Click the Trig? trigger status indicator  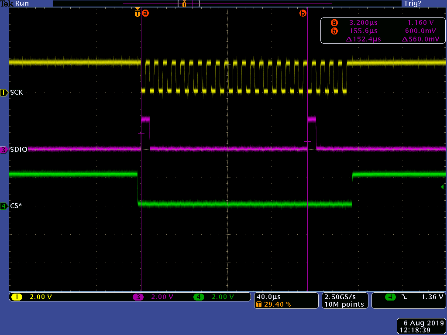point(412,3)
